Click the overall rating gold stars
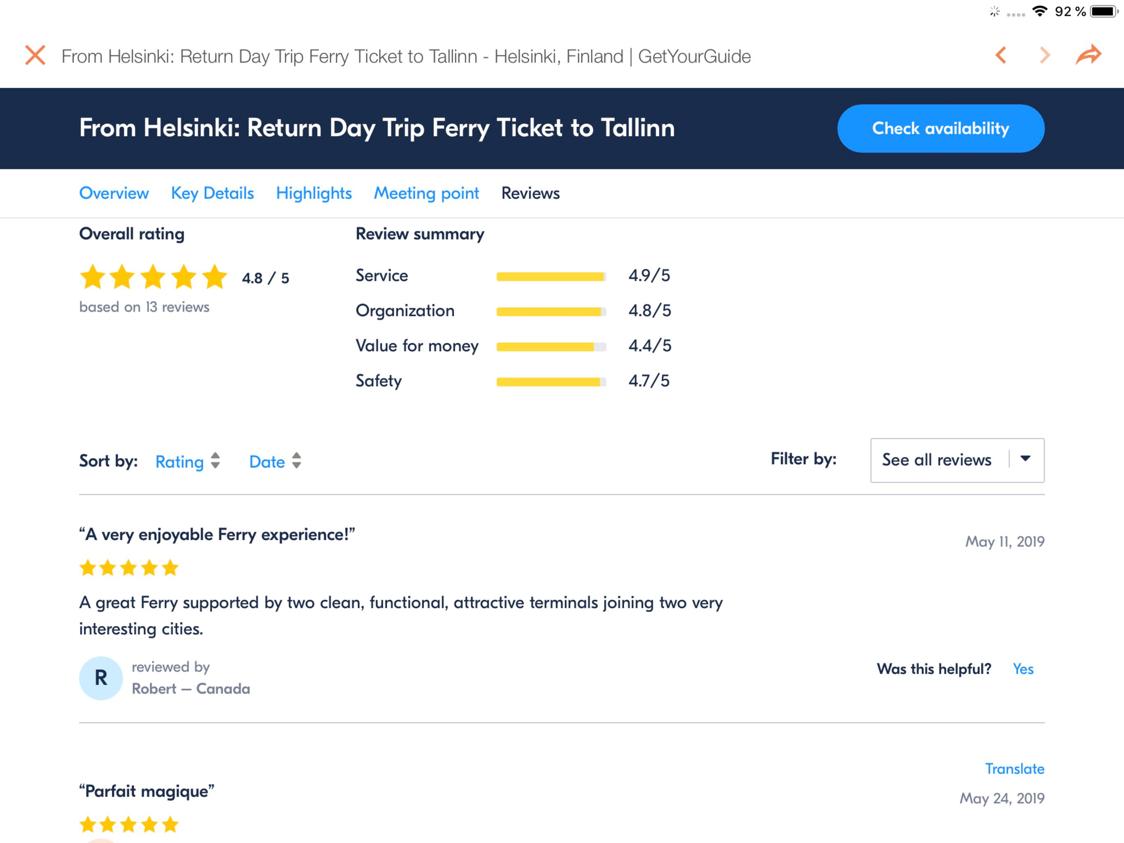 tap(153, 277)
